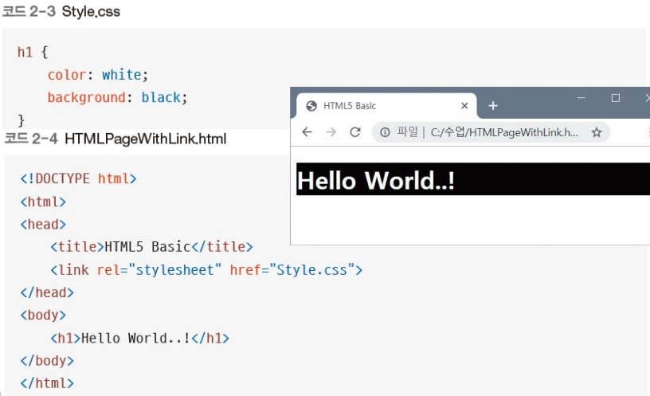Reload the page with the refresh icon

point(355,132)
